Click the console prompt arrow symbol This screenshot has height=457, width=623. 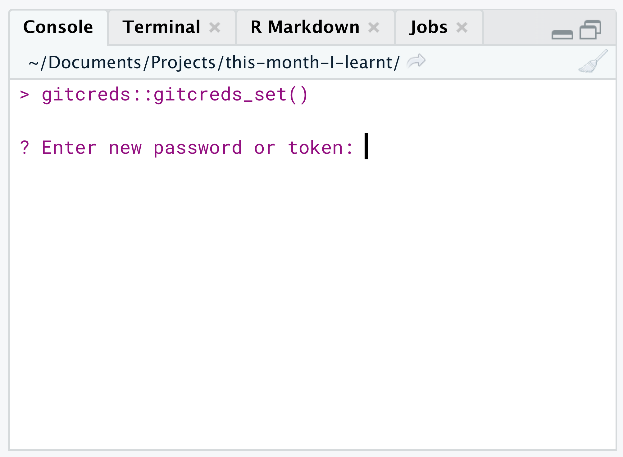point(25,95)
